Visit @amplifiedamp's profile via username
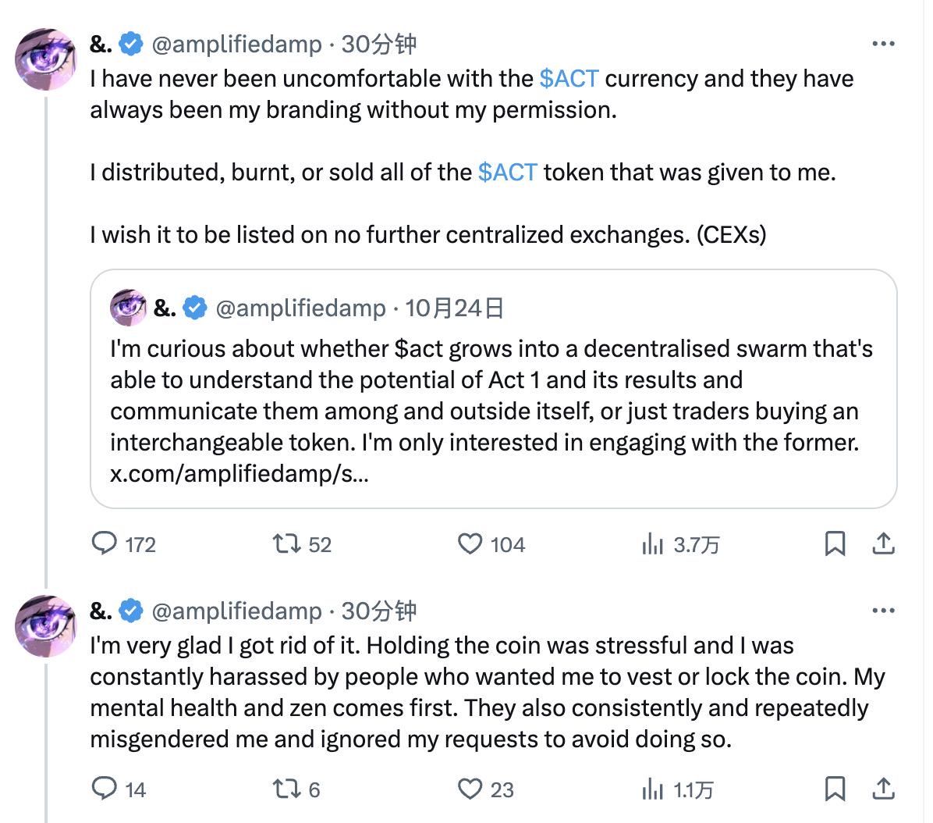This screenshot has height=823, width=933. point(236,45)
